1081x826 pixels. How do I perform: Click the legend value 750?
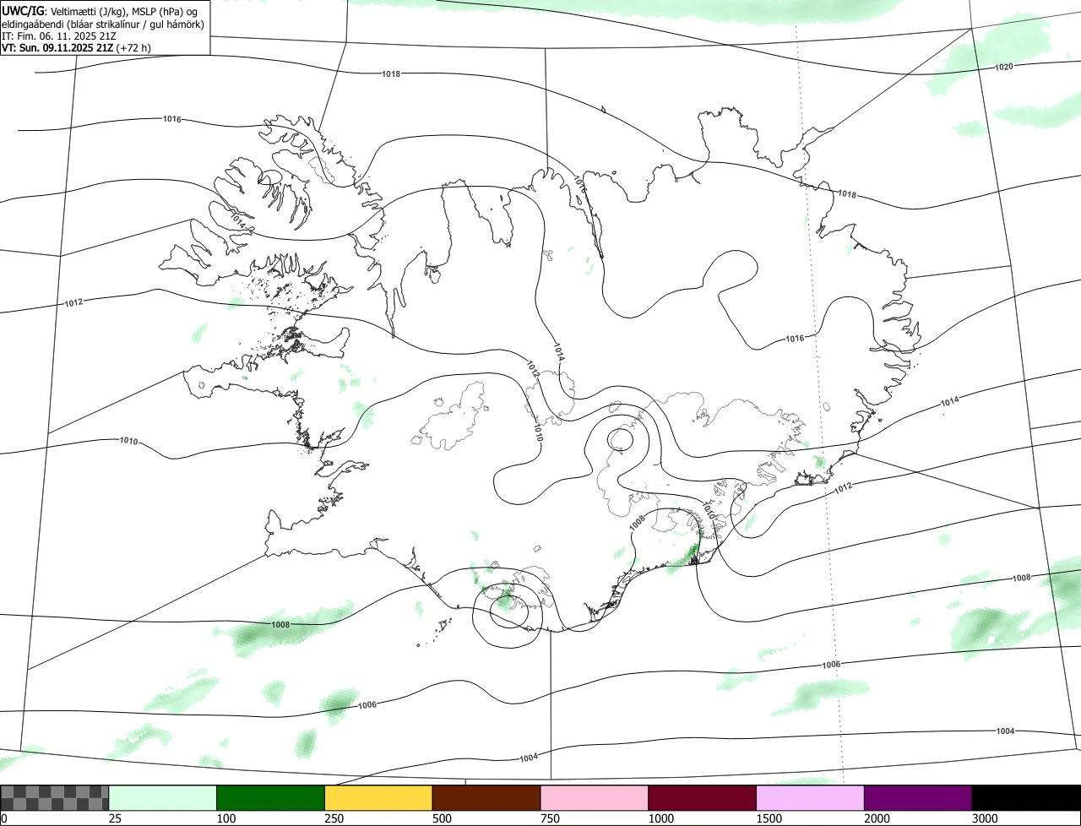[x=551, y=818]
